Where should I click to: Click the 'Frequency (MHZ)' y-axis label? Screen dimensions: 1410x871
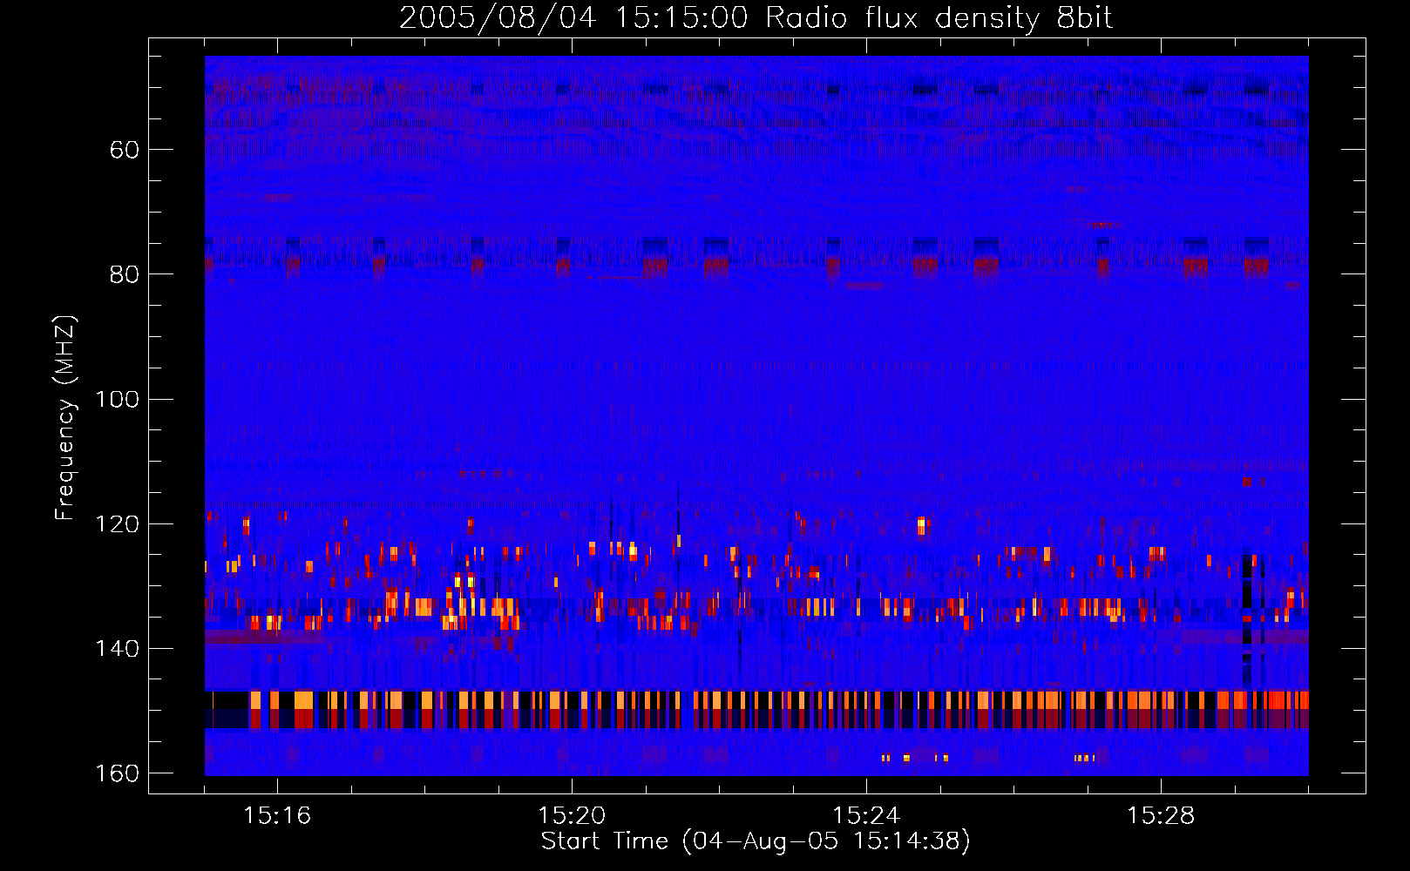pos(65,418)
